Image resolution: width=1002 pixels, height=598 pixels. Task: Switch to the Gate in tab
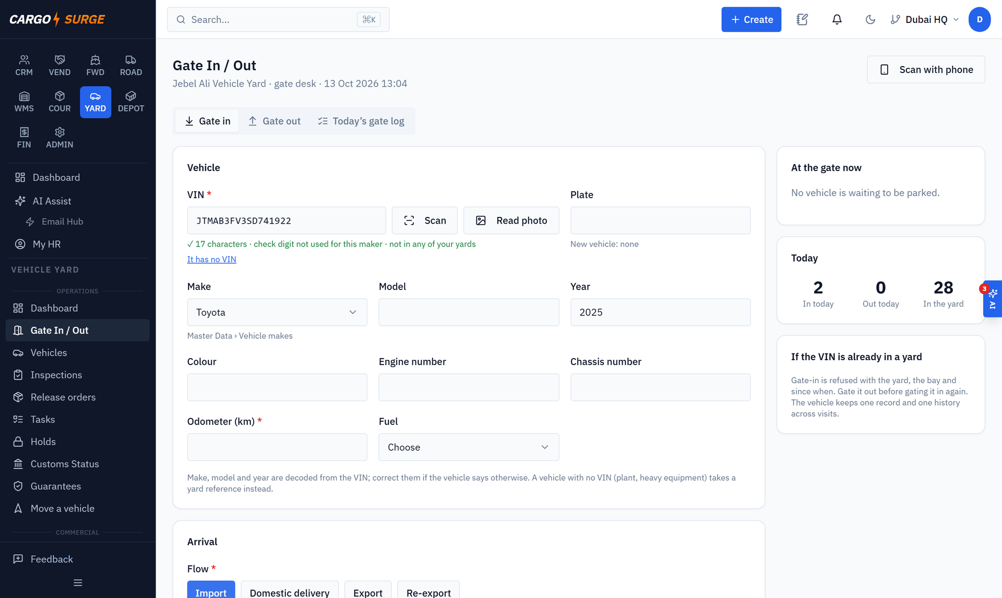[207, 121]
